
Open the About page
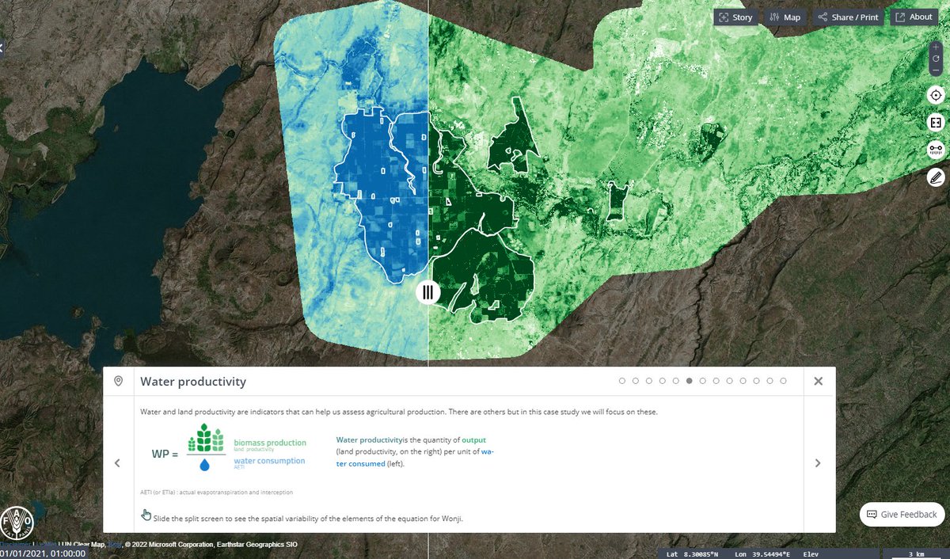point(914,17)
